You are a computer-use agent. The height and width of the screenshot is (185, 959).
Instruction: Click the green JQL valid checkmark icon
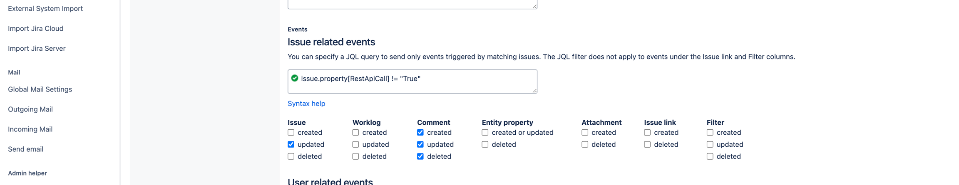(295, 78)
